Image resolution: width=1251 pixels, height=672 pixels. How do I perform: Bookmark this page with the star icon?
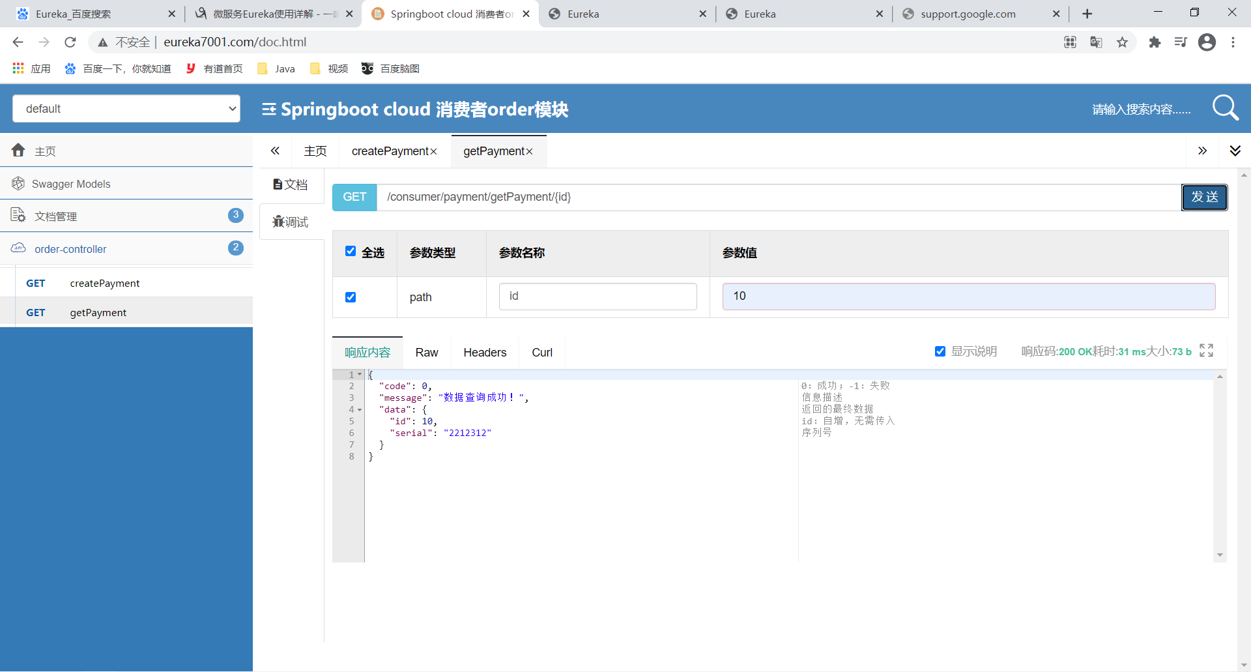[1122, 42]
